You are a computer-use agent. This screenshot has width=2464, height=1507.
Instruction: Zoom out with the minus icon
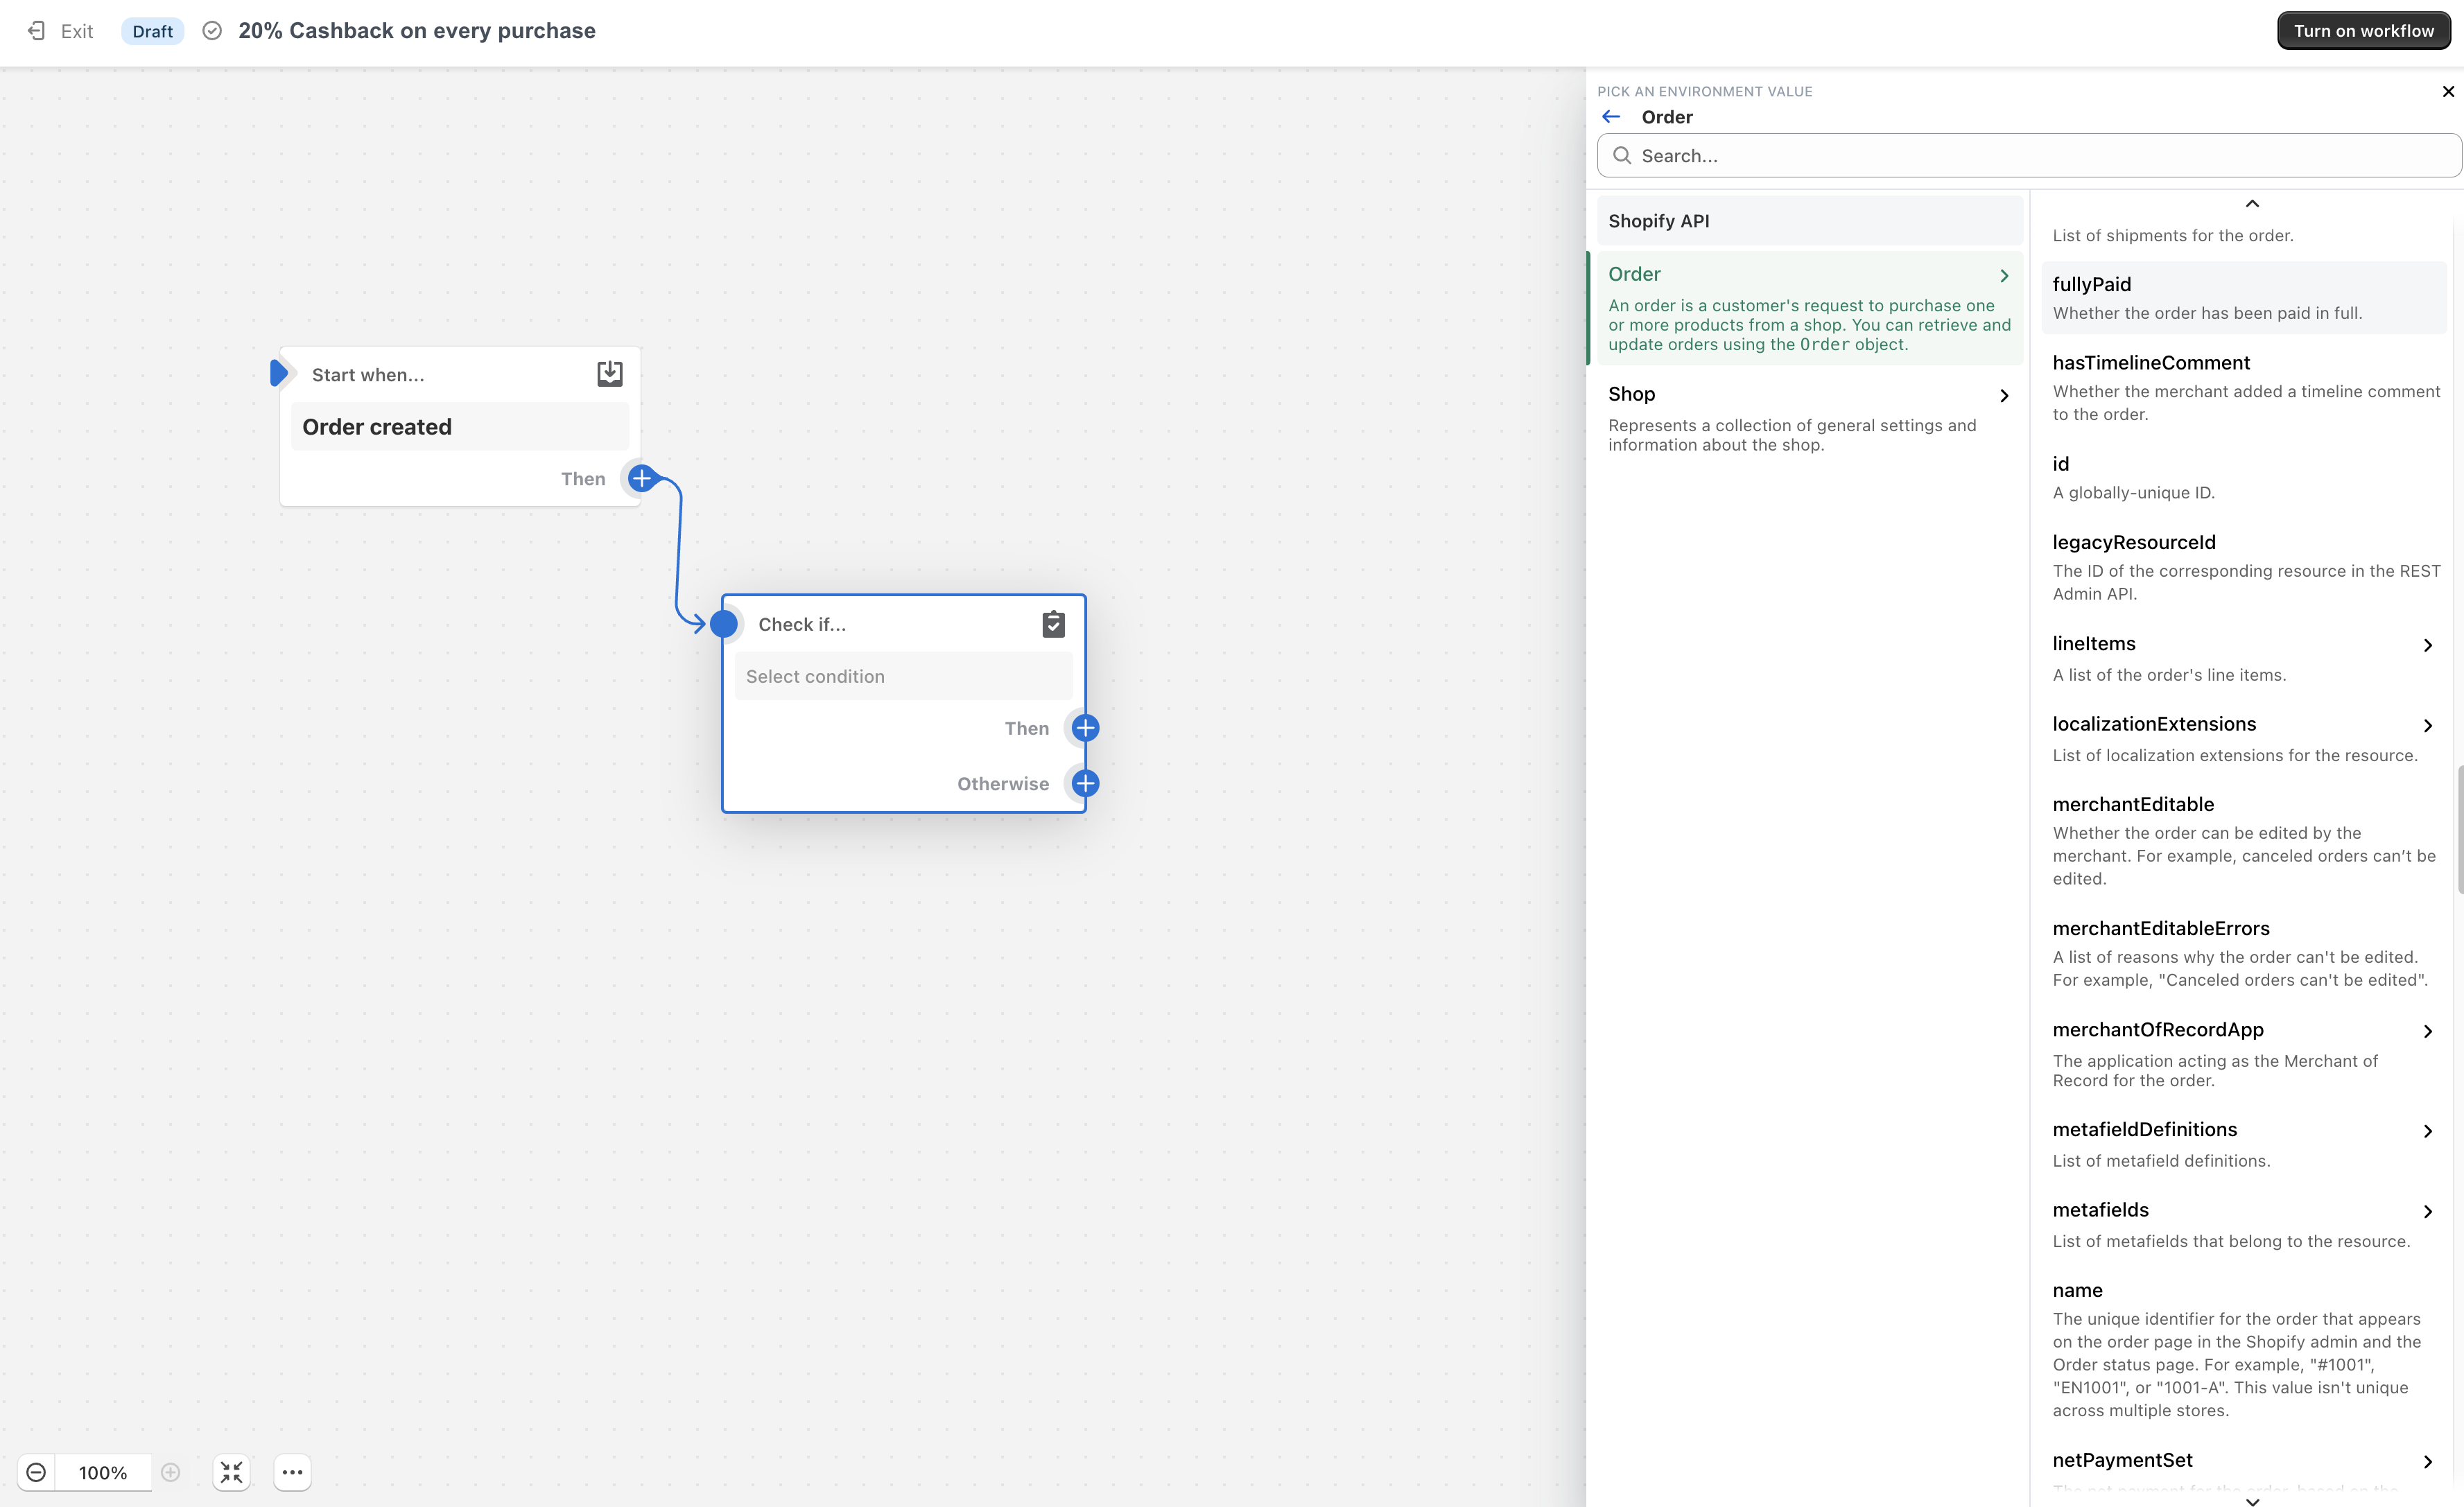tap(36, 1472)
